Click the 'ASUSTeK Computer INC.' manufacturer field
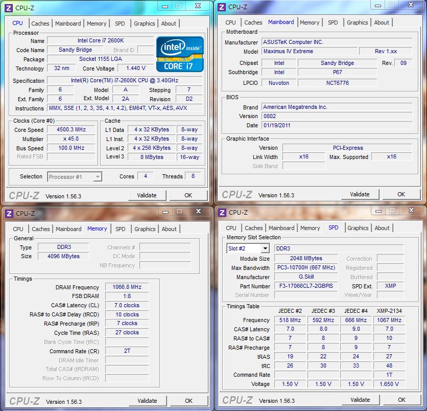Screen dimensions: 427x411 click(x=337, y=42)
